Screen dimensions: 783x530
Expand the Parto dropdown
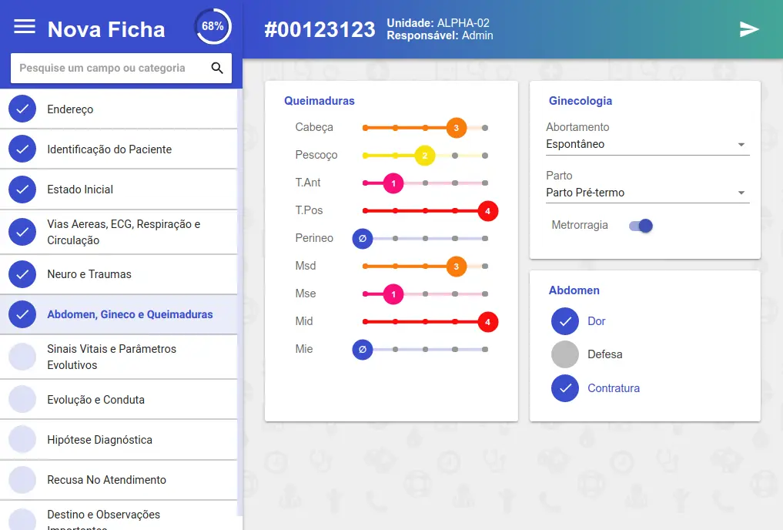pos(647,193)
